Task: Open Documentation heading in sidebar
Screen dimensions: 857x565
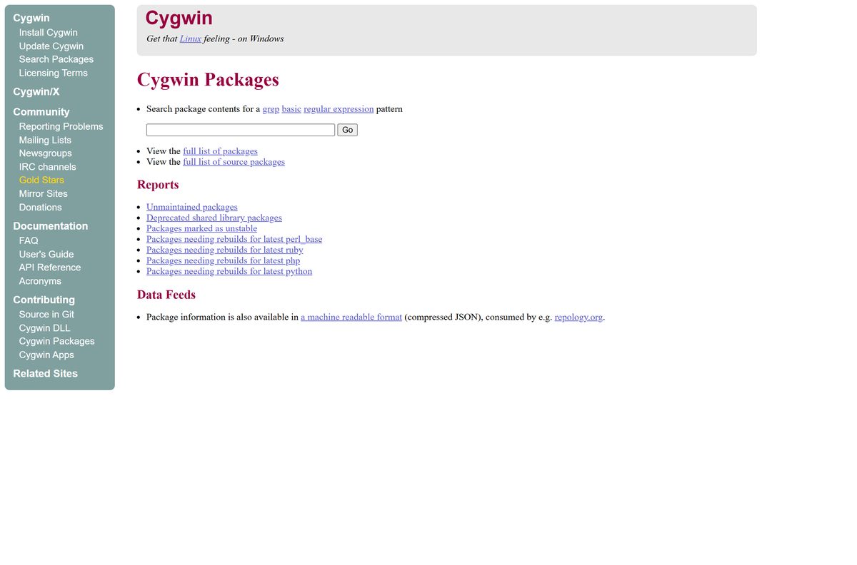Action: (x=50, y=225)
